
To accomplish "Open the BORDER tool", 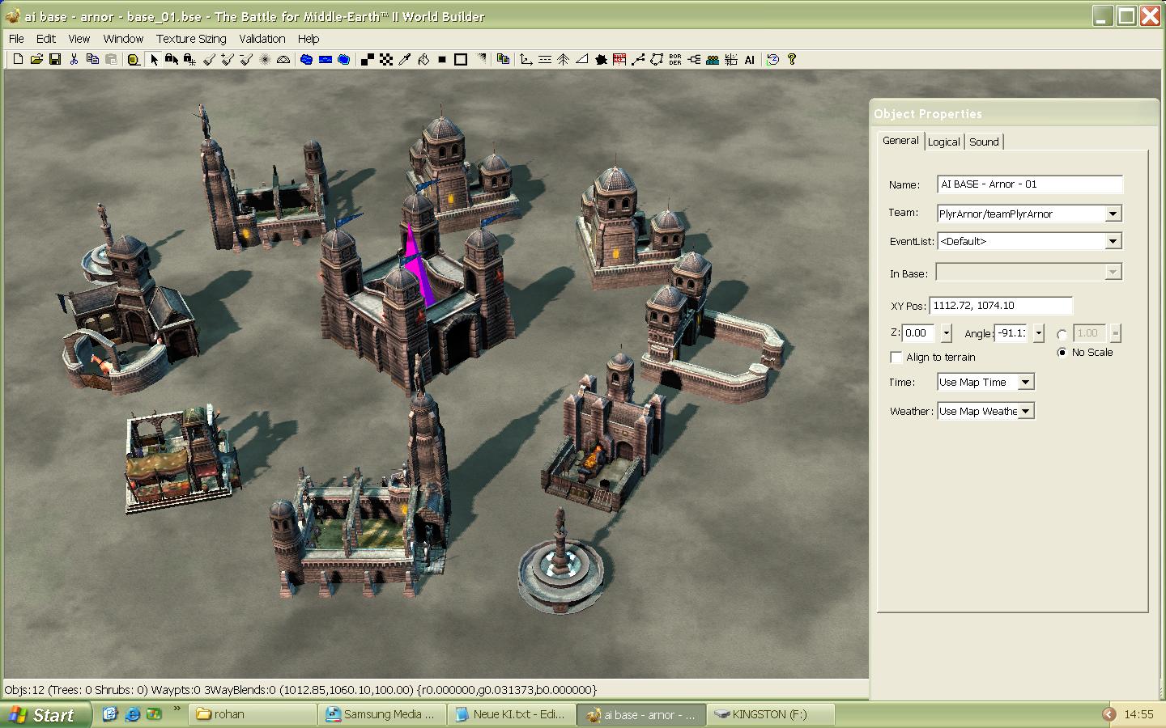I will (x=675, y=59).
